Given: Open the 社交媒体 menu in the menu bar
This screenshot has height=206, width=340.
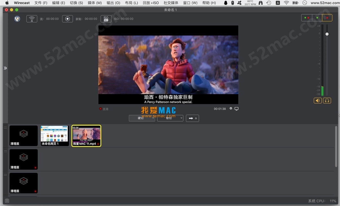Looking at the screenshot, I should tap(171, 3).
